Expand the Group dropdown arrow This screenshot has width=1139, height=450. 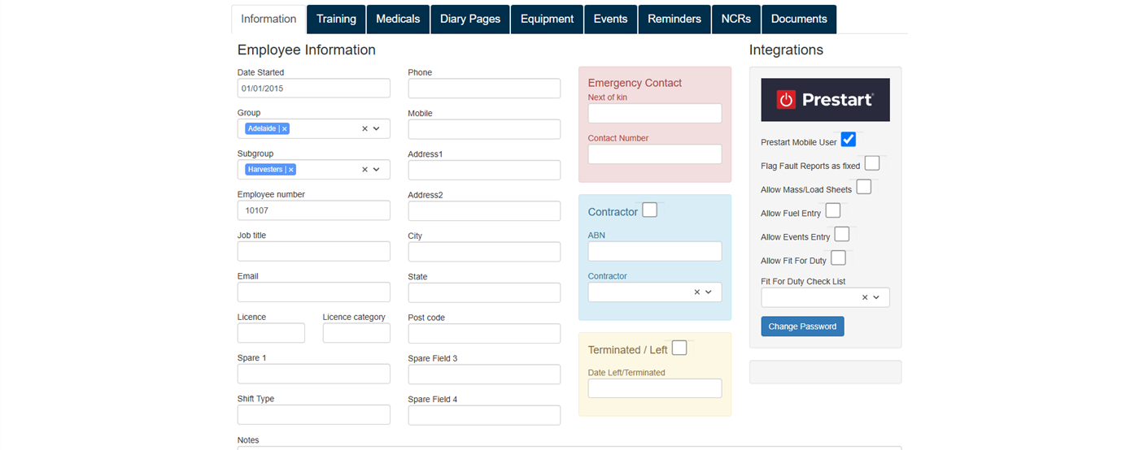pos(377,129)
